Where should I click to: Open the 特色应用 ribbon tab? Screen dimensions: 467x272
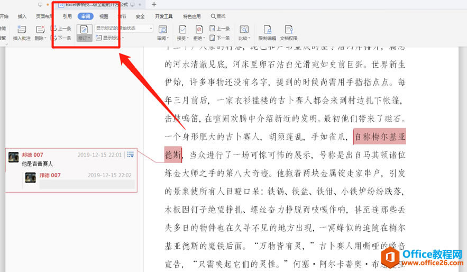click(x=192, y=16)
